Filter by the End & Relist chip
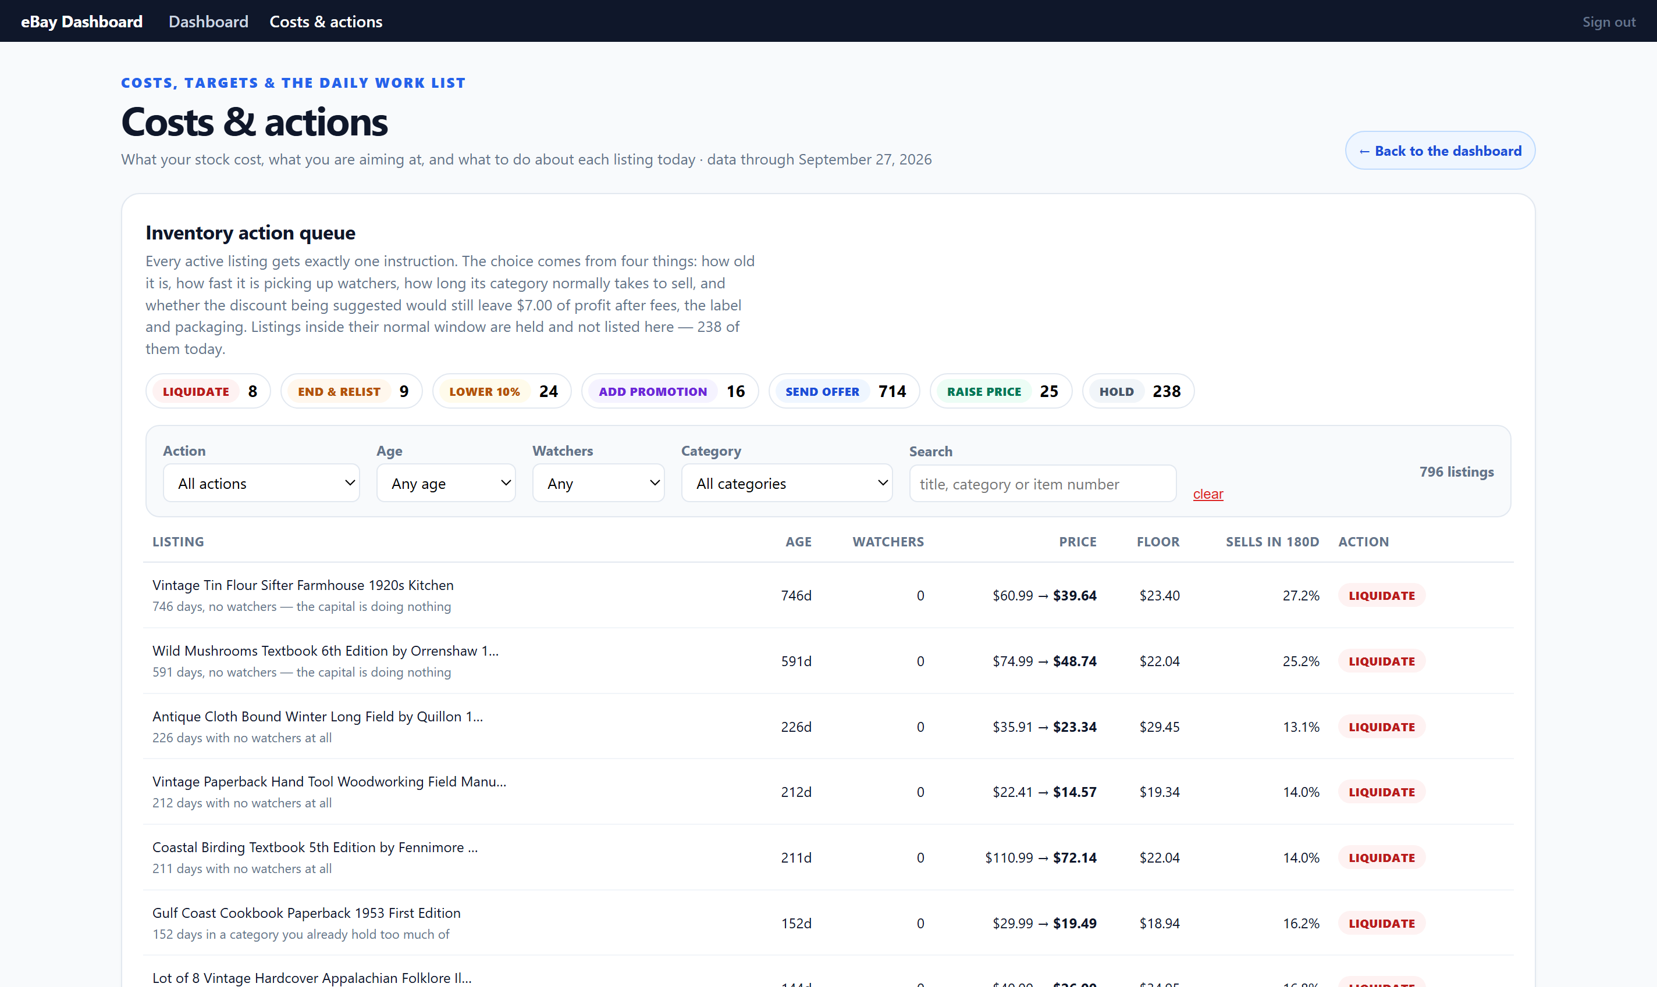The image size is (1657, 987). [x=351, y=391]
